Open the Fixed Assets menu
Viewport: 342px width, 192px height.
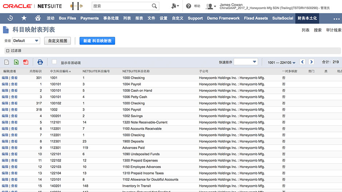[x=256, y=18]
